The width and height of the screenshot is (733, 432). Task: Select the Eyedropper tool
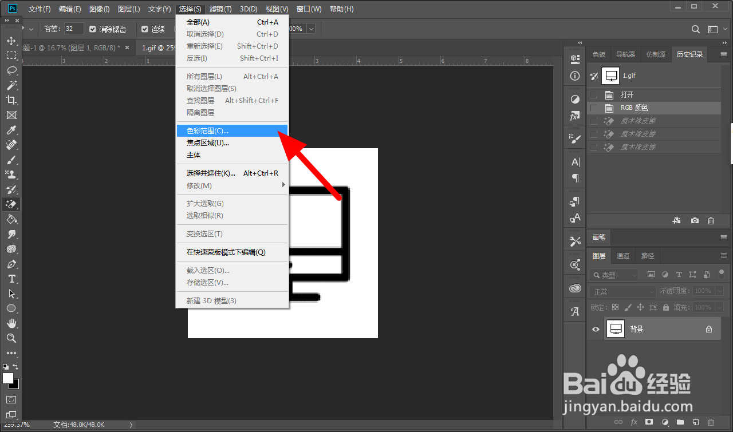point(11,130)
